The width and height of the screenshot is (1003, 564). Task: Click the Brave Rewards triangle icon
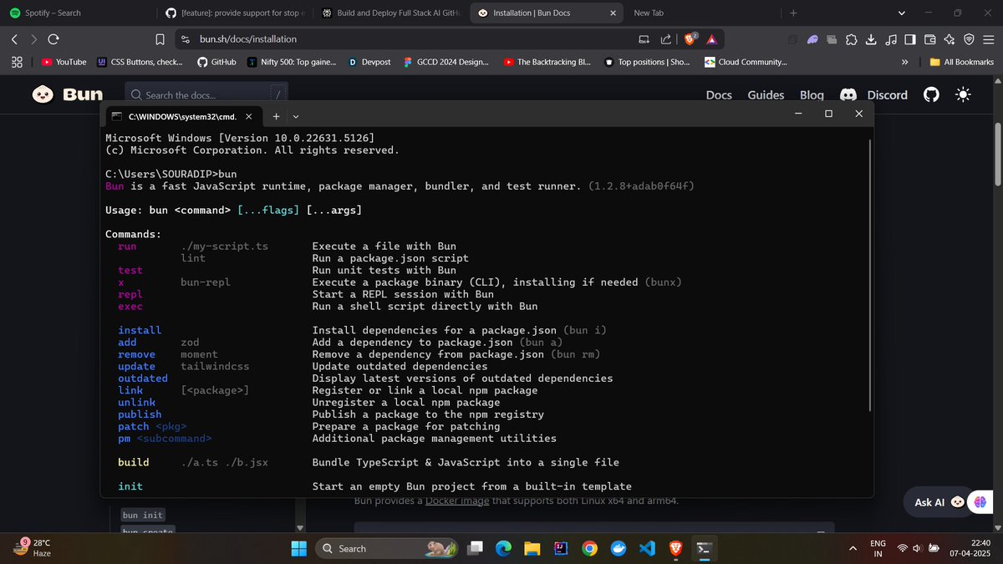pyautogui.click(x=711, y=38)
